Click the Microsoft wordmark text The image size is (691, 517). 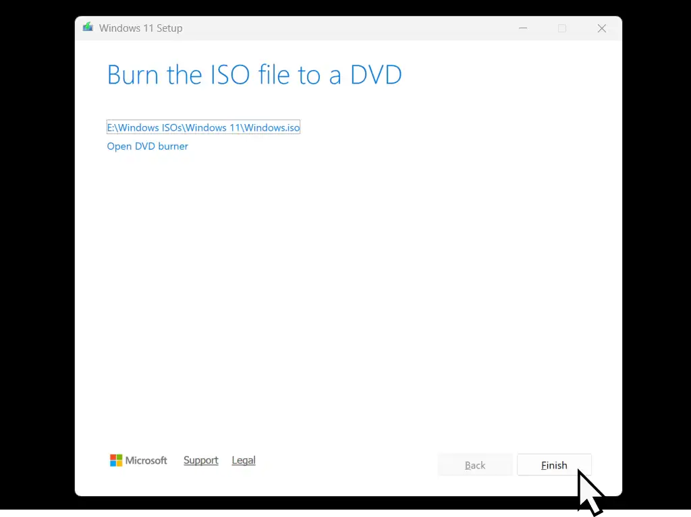(146, 460)
